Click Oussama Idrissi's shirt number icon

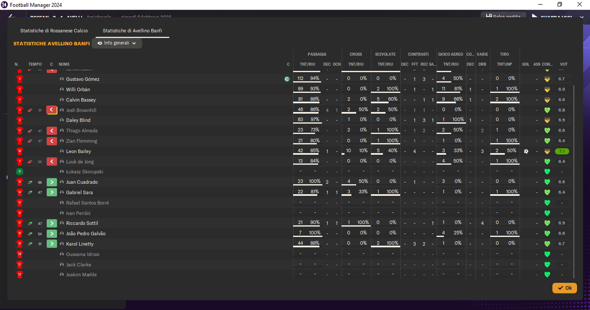pos(19,254)
